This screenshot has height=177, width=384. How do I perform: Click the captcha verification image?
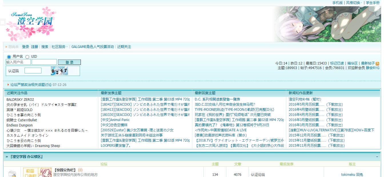(59, 71)
